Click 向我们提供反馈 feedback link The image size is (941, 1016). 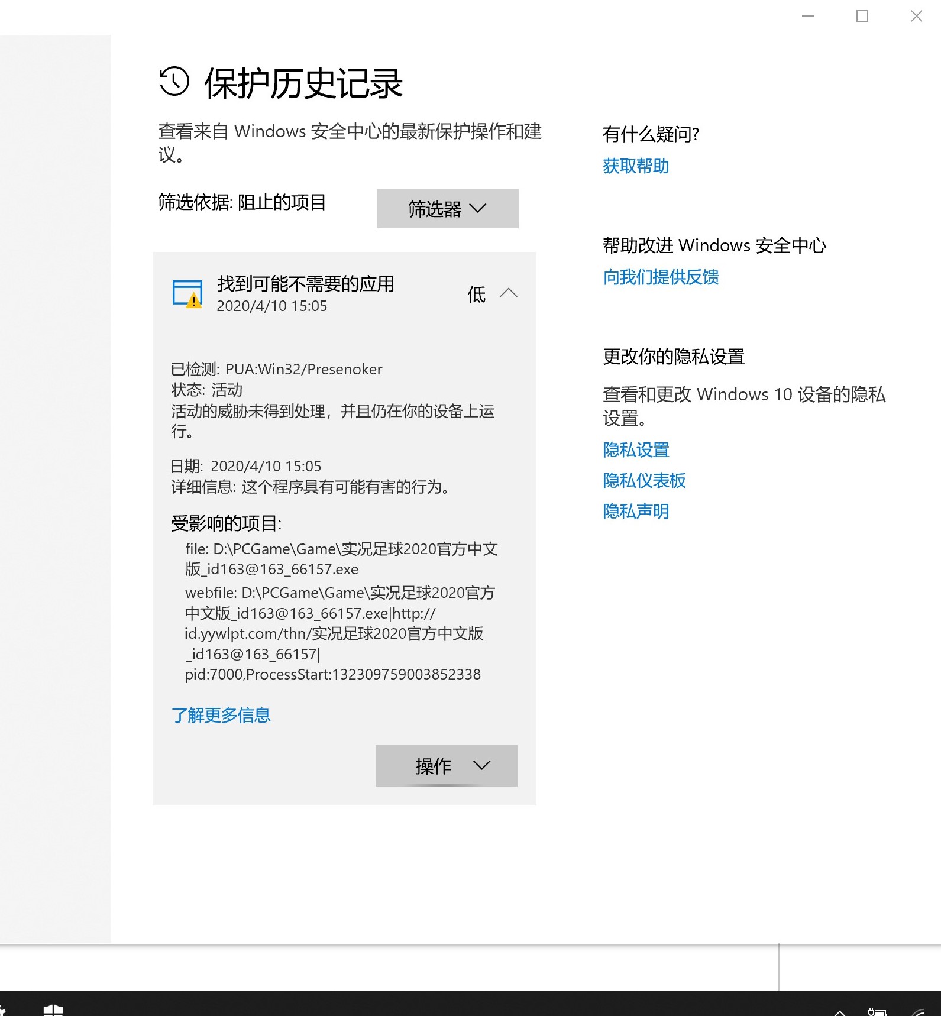(661, 277)
